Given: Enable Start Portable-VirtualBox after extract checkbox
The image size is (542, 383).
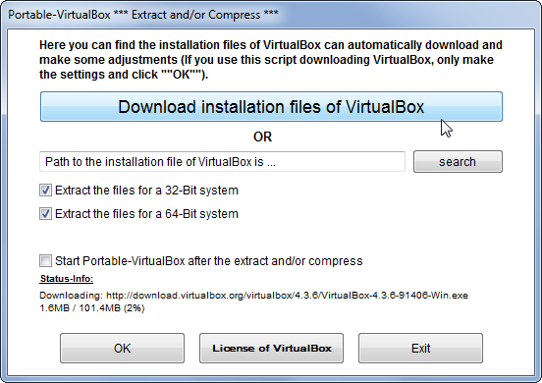Looking at the screenshot, I should point(45,260).
